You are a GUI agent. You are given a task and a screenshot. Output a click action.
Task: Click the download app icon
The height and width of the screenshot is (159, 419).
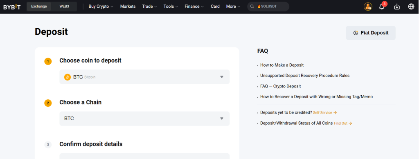397,7
